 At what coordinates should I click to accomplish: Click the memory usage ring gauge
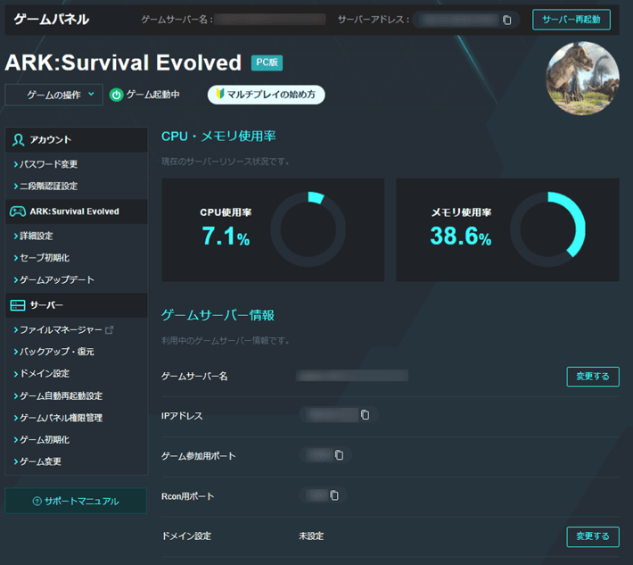coord(547,229)
